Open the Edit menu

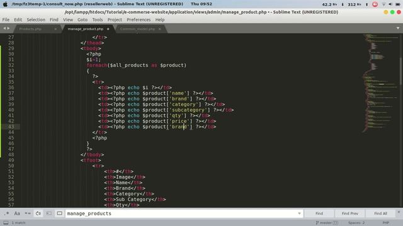coord(18,19)
